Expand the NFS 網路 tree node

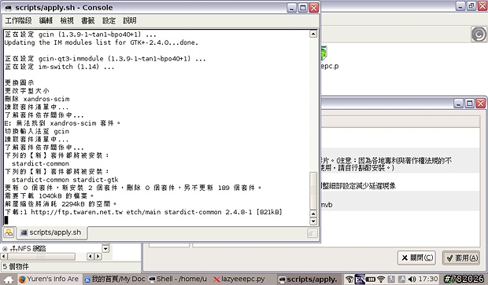tap(5, 249)
